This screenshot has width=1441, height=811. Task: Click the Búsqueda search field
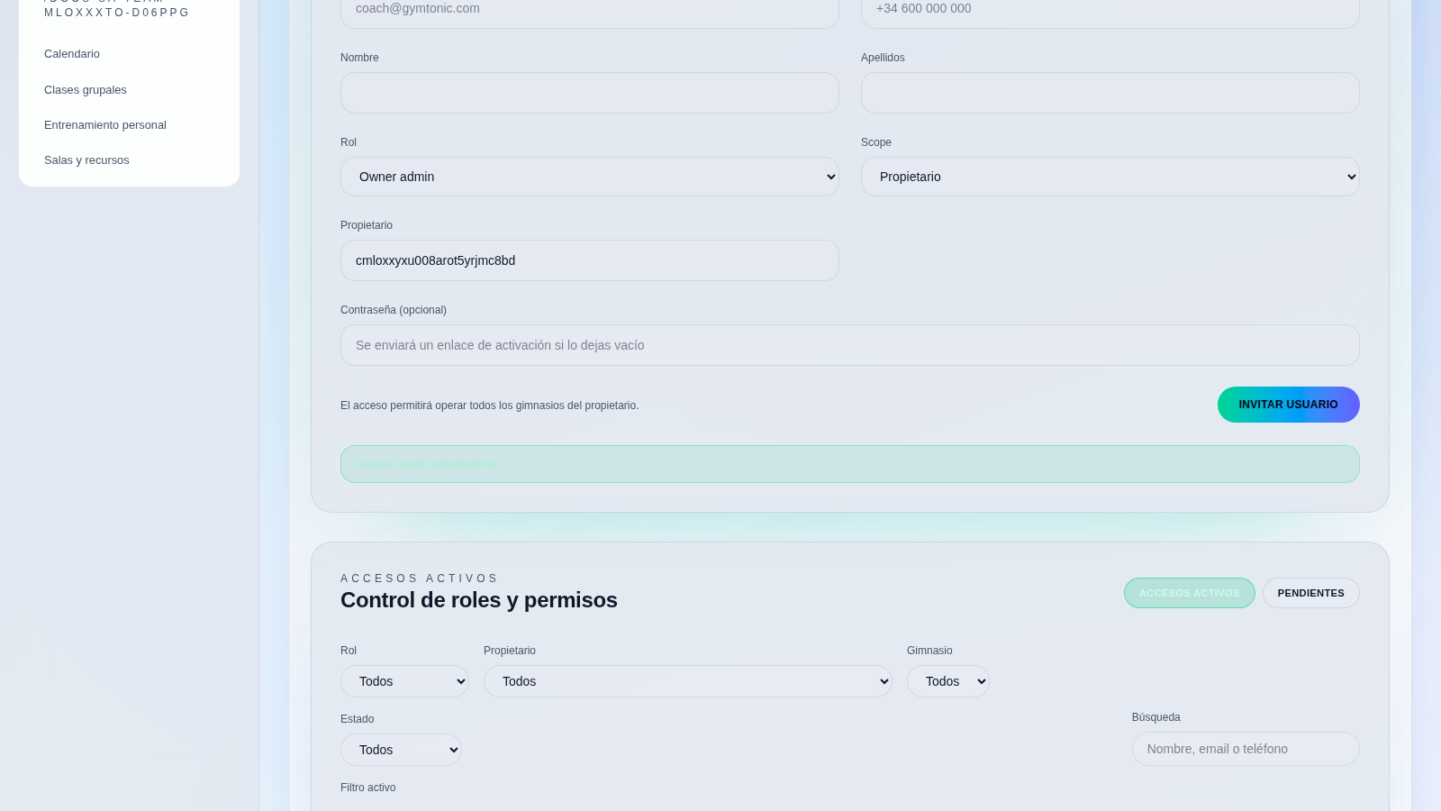coord(1245,749)
